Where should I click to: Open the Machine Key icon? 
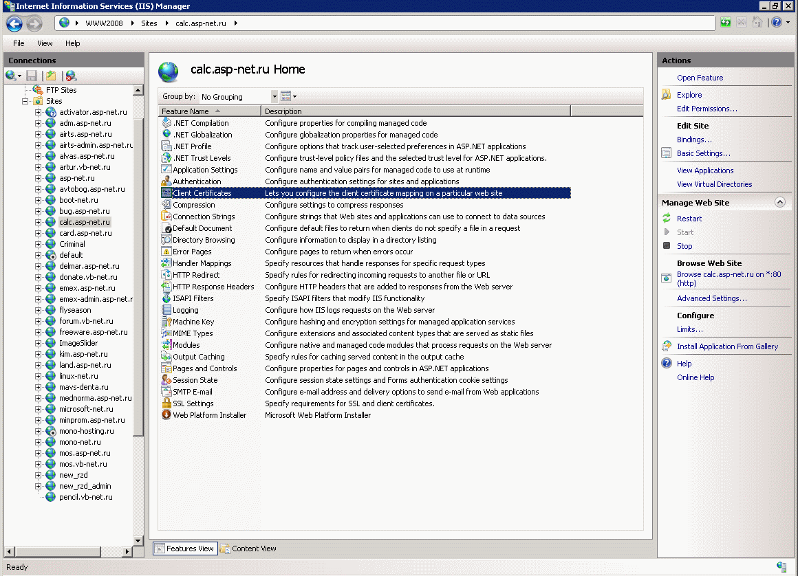[166, 322]
